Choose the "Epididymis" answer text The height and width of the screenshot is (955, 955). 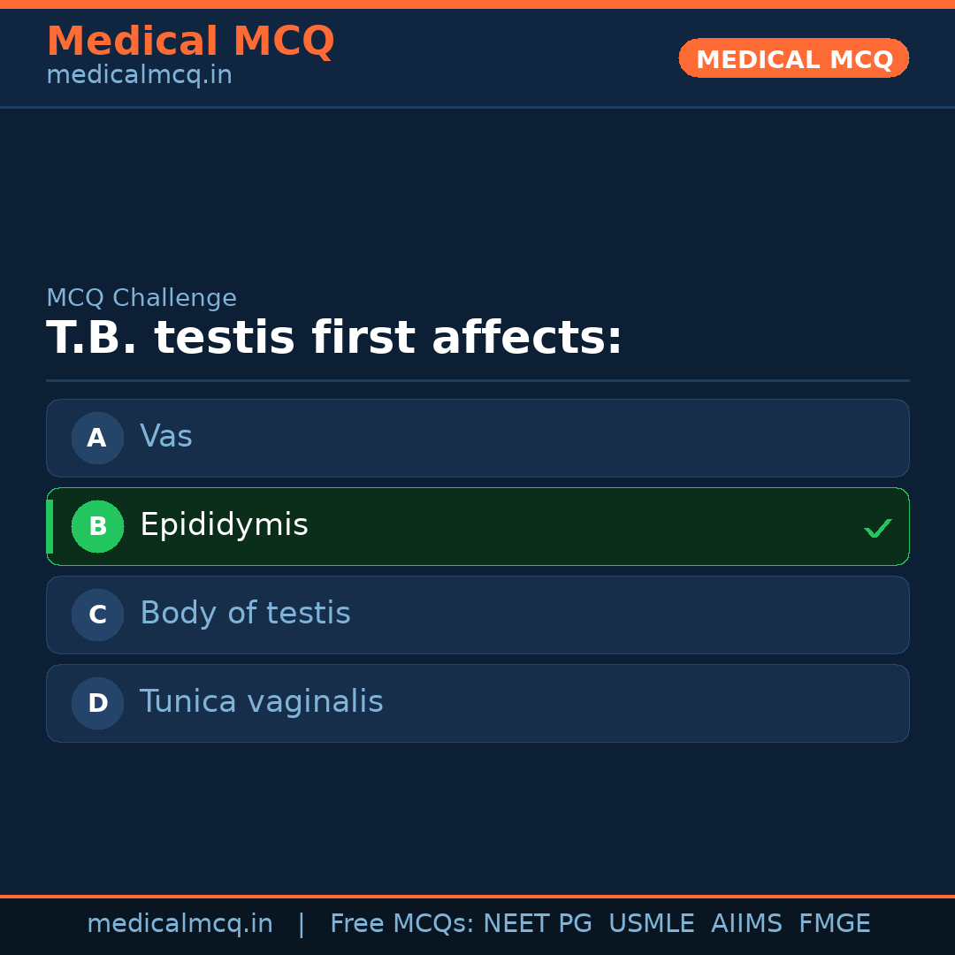(224, 525)
